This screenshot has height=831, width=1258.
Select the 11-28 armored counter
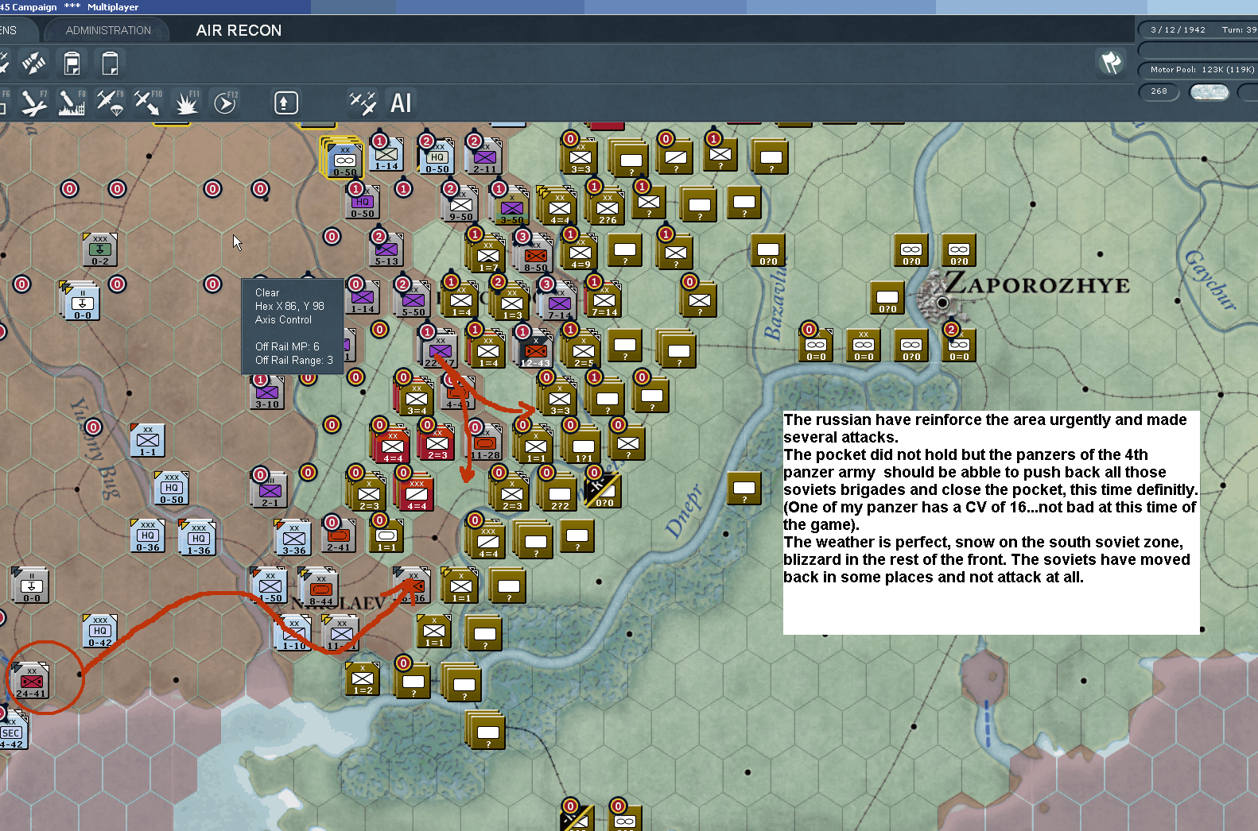point(485,443)
